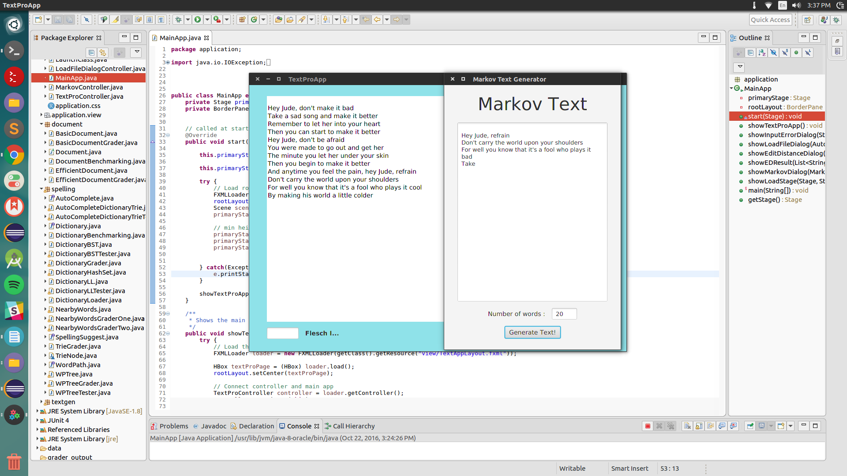Toggle Pin Console icon
Viewport: 847px width, 476px height.
click(x=750, y=426)
